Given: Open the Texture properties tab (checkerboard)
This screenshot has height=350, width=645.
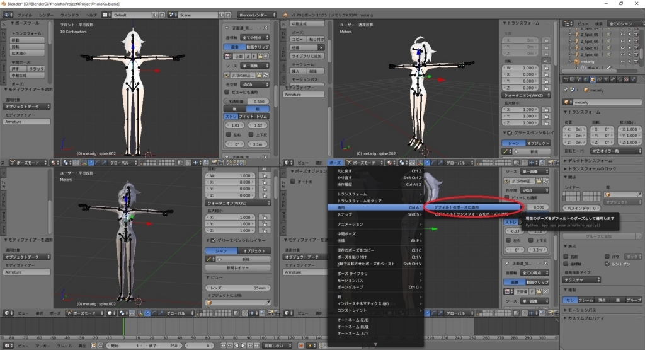Looking at the screenshot, I should (626, 79).
